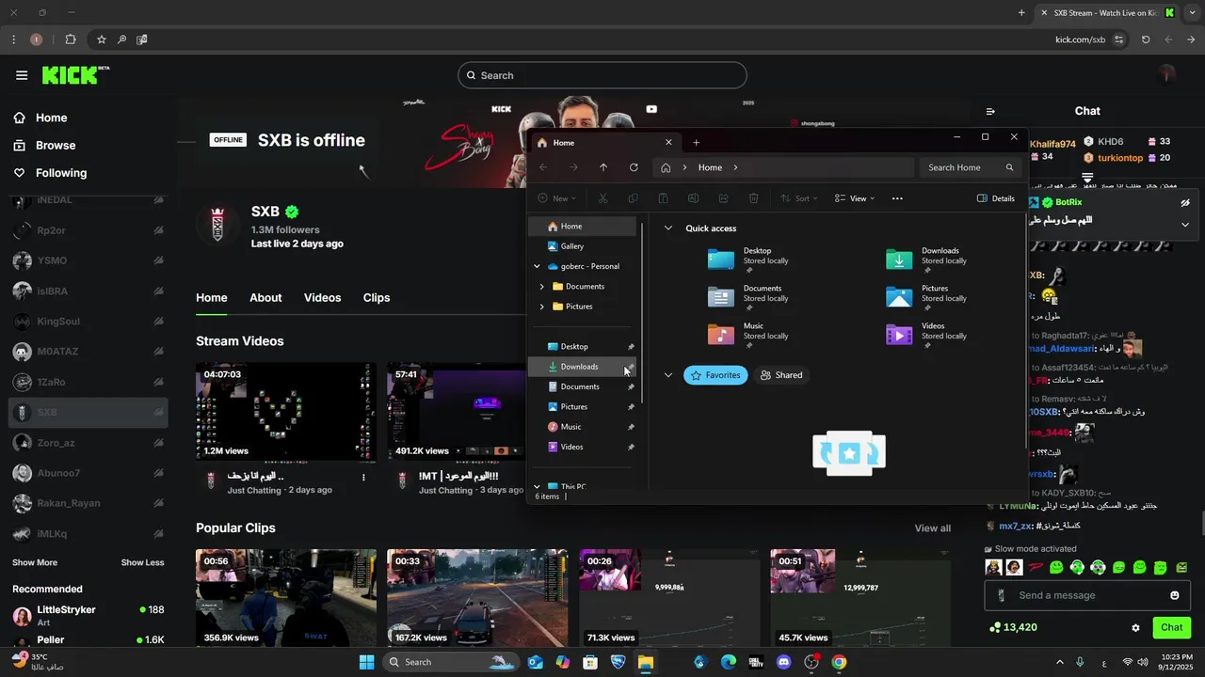Click the Send a message field
This screenshot has height=677, width=1205.
(x=1087, y=595)
